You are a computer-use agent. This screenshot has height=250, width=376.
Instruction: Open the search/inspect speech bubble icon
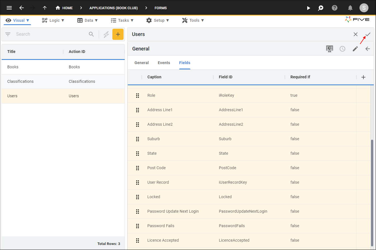click(x=321, y=8)
